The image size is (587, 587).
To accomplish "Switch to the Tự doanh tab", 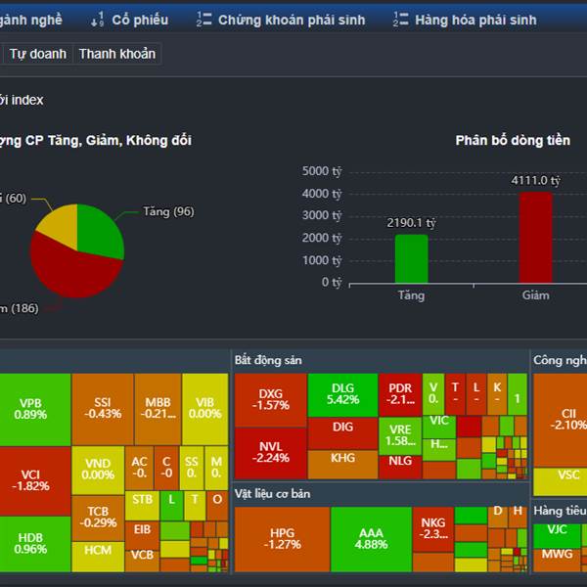I will click(38, 54).
